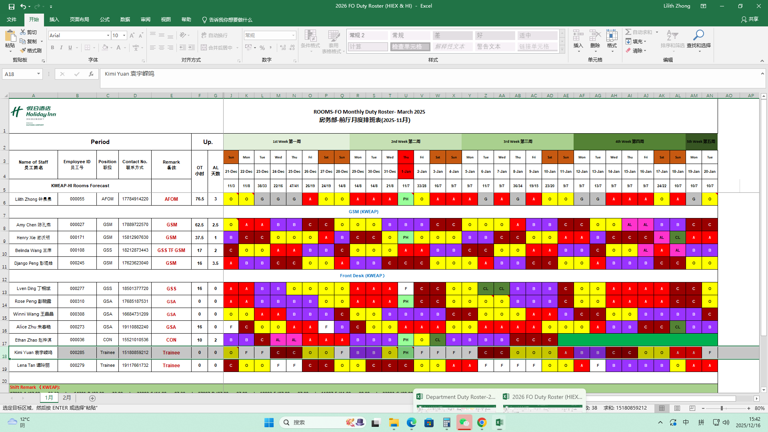Click the AutoSum (自动求和) icon
The height and width of the screenshot is (432, 768).
coord(628,32)
